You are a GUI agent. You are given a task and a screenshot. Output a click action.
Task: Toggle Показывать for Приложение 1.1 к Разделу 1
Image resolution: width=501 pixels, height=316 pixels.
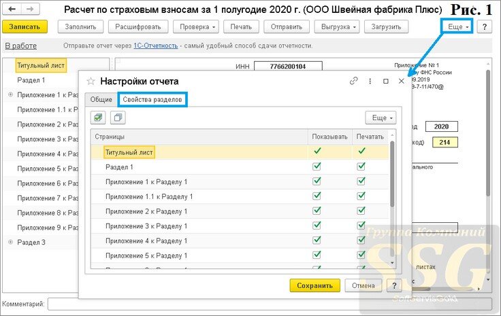pyautogui.click(x=317, y=196)
